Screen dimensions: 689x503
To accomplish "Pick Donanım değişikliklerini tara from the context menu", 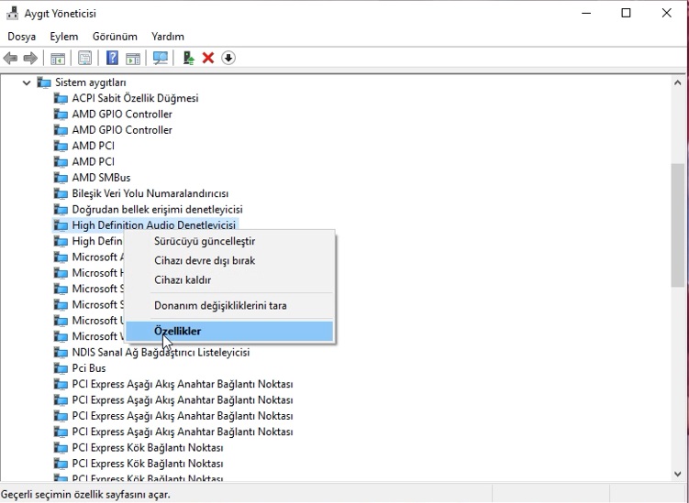I will click(x=229, y=305).
